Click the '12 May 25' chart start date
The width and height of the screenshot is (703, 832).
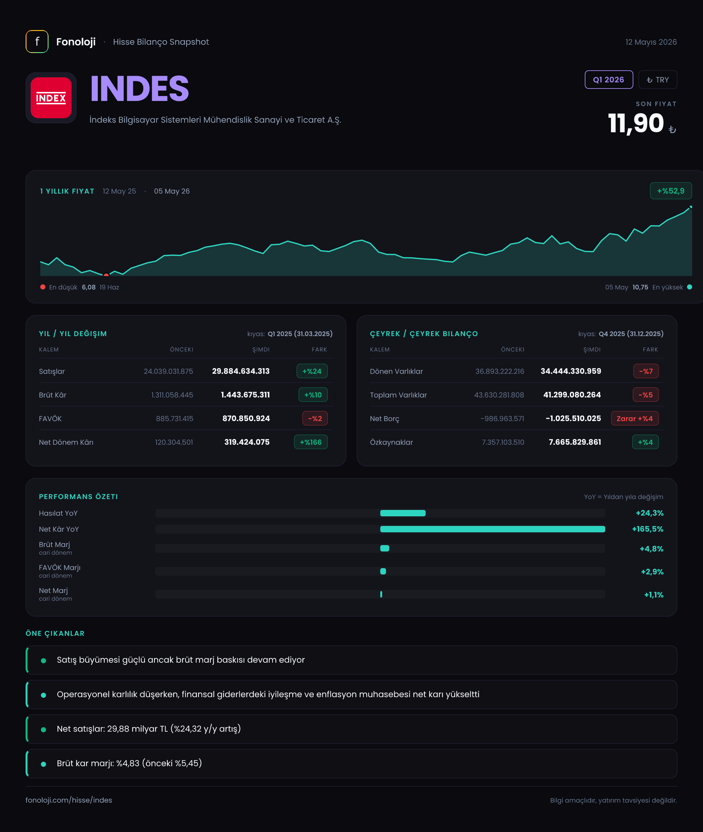click(119, 191)
